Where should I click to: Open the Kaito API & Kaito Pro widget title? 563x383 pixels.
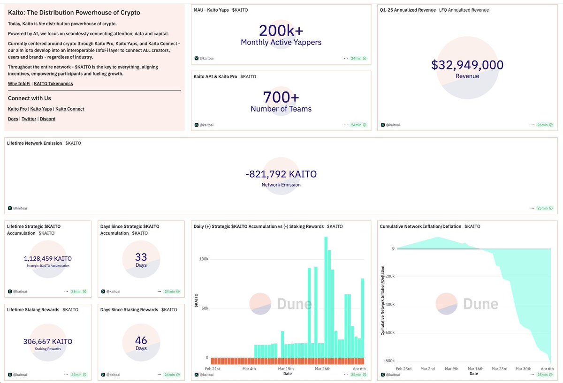tap(216, 76)
